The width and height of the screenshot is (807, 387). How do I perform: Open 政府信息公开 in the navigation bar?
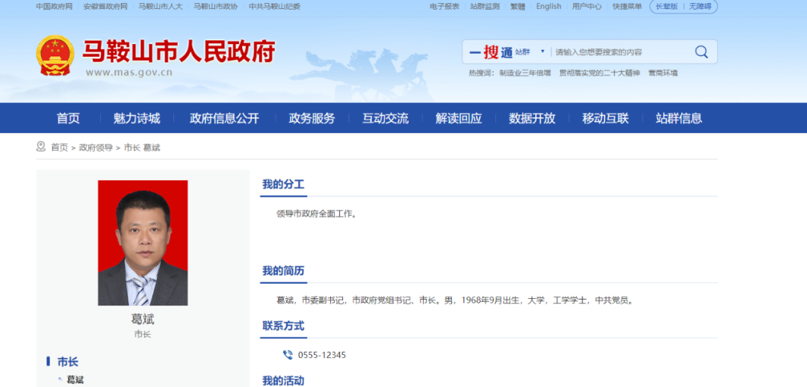pos(224,118)
